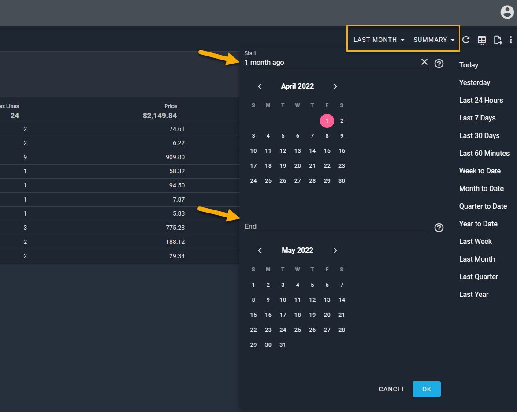Open the LAST MONTH date range dropdown

379,40
